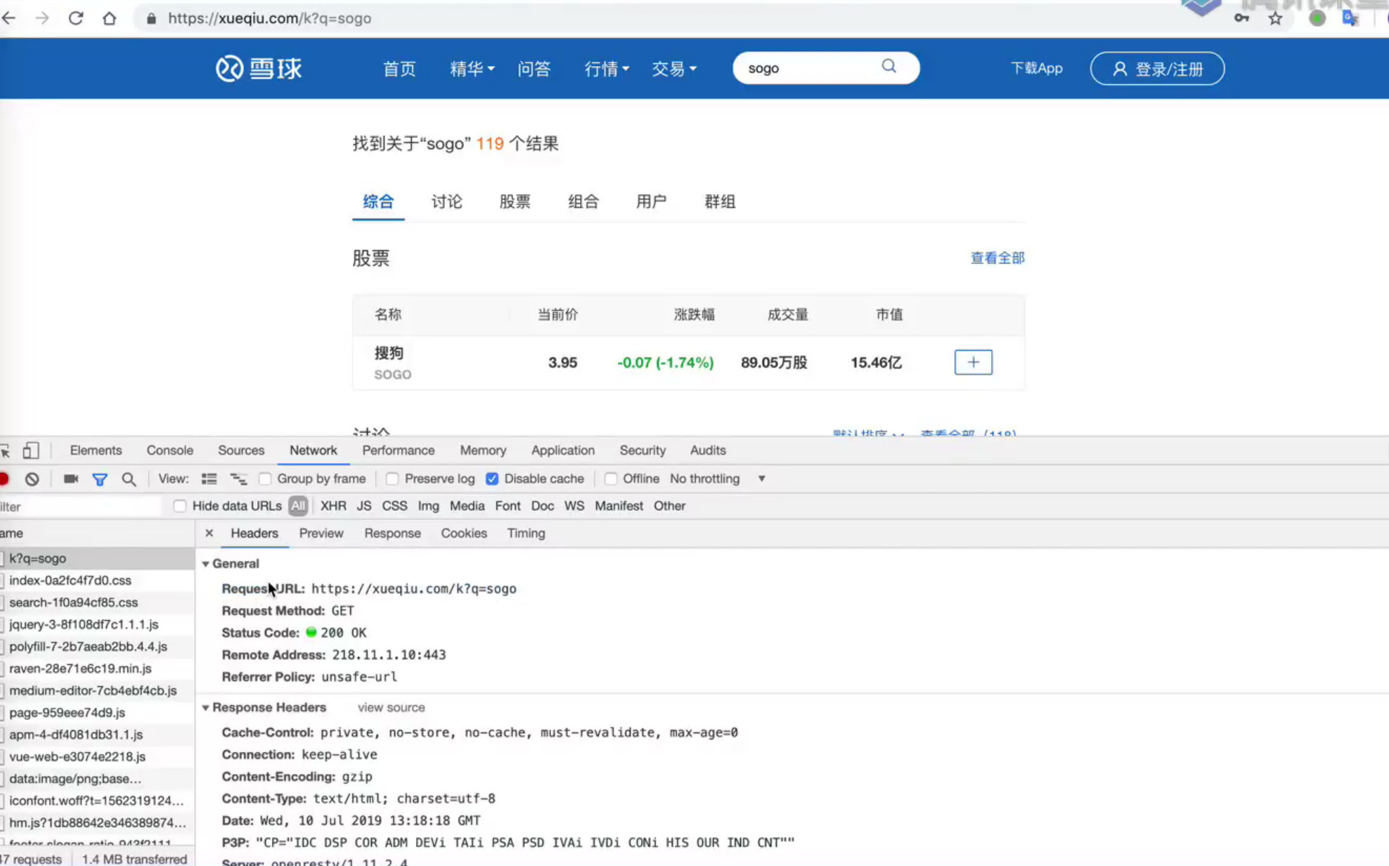
Task: Click the filter icon in Network panel
Action: [x=100, y=479]
